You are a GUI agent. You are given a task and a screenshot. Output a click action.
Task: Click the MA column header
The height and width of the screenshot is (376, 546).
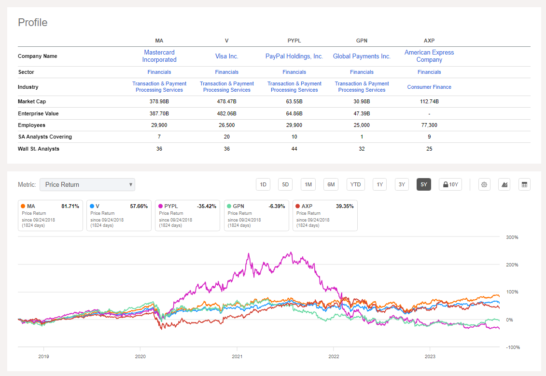[159, 41]
